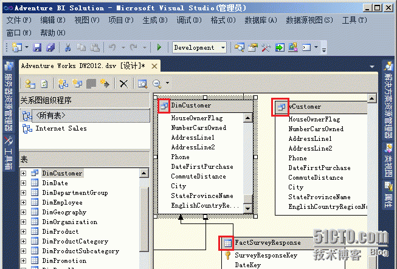Expand the DimProductCategory node
The height and width of the screenshot is (269, 397).
click(x=24, y=242)
